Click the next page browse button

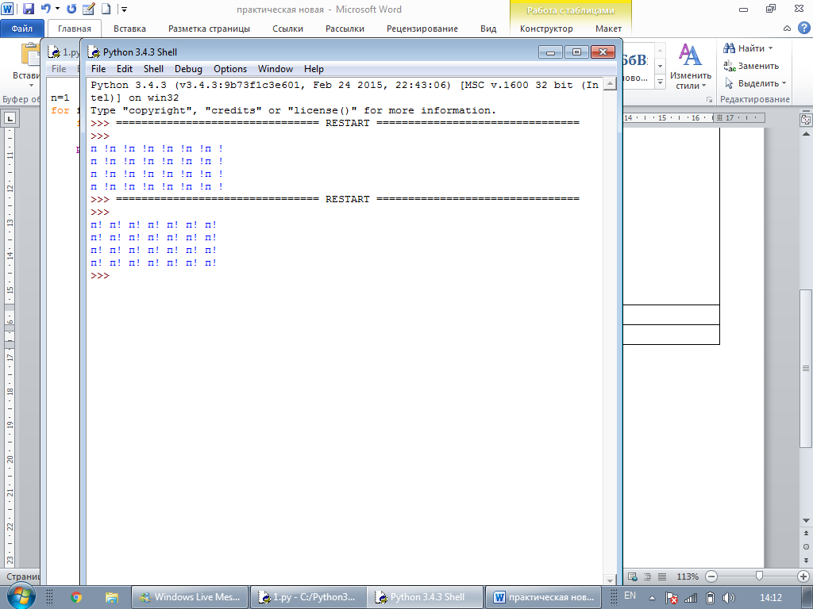click(x=806, y=560)
